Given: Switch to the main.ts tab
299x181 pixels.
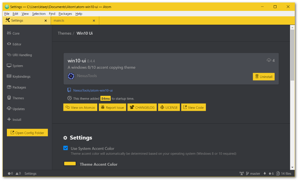Looking at the screenshot, I should [75, 21].
